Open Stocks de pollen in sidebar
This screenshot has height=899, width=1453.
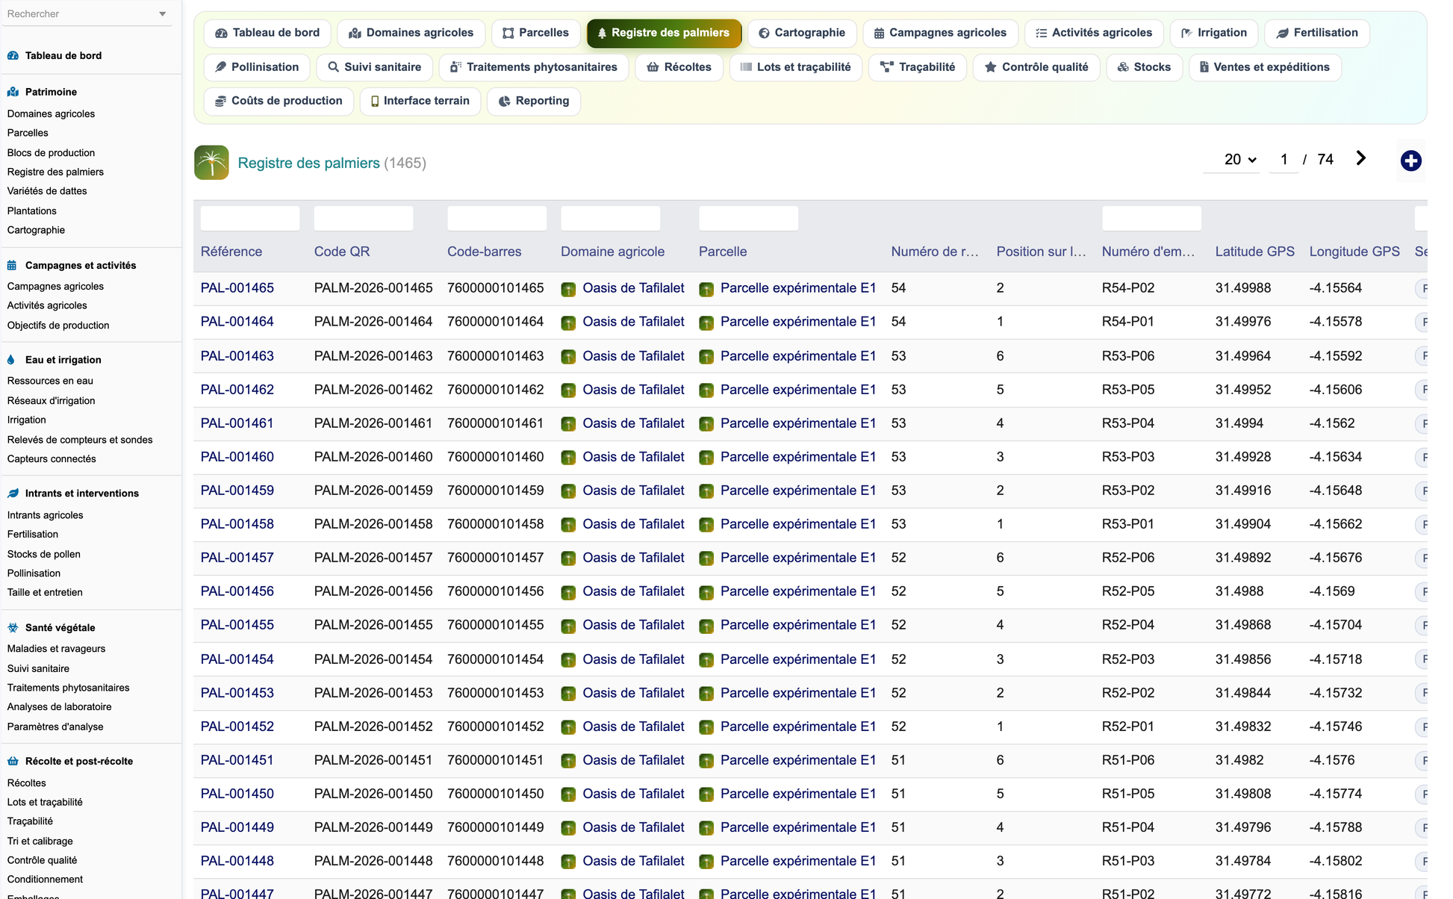click(43, 554)
